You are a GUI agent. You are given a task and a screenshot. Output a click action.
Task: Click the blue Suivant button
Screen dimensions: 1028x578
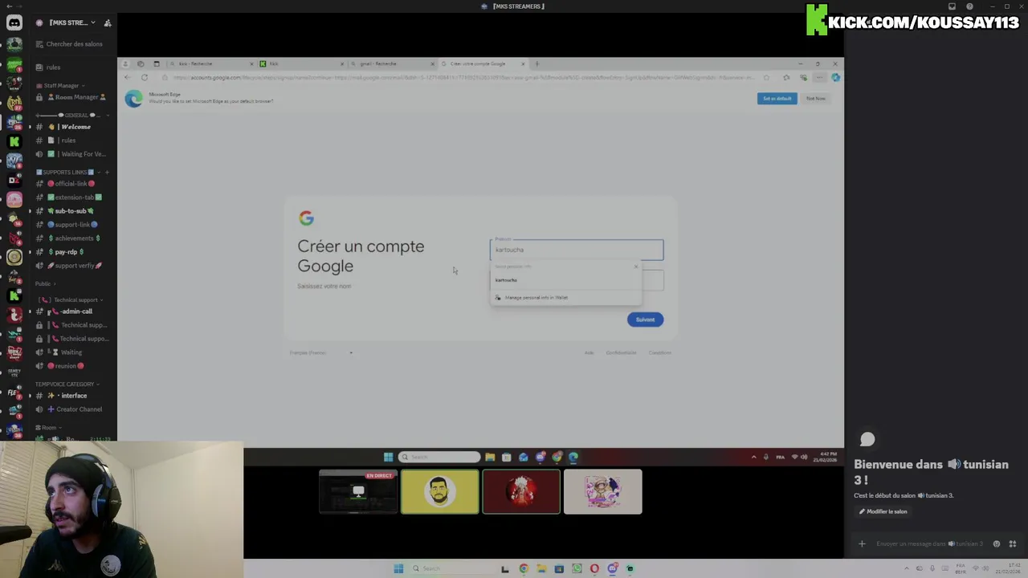pyautogui.click(x=645, y=320)
